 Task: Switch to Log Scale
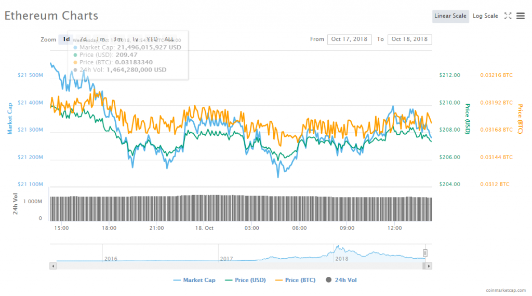[x=485, y=16]
